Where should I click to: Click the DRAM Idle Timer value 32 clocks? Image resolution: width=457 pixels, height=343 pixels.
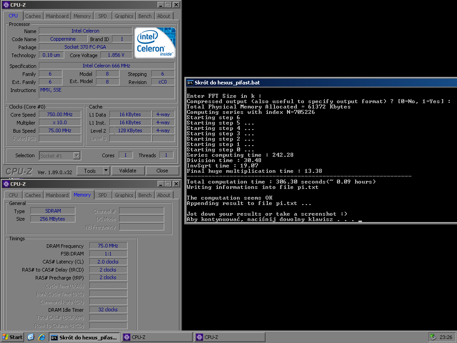pyautogui.click(x=108, y=310)
